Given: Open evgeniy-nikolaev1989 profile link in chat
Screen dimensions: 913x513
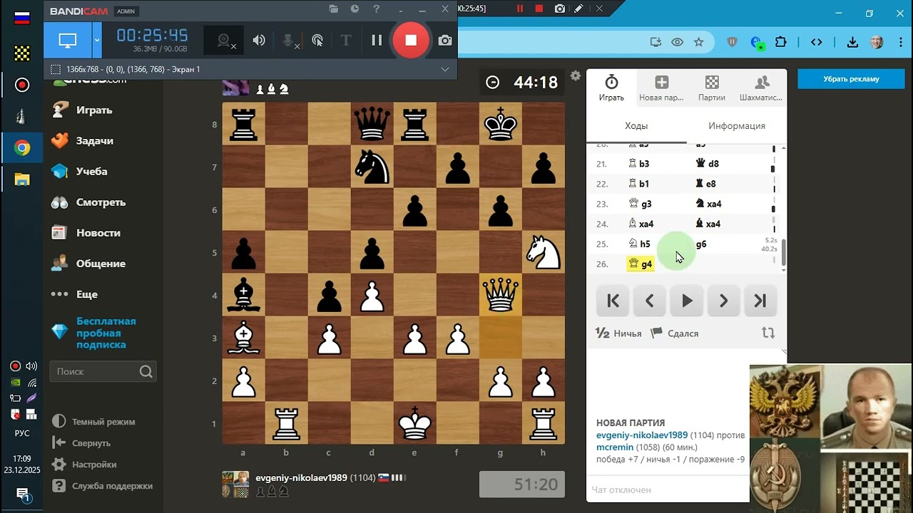Looking at the screenshot, I should [642, 435].
